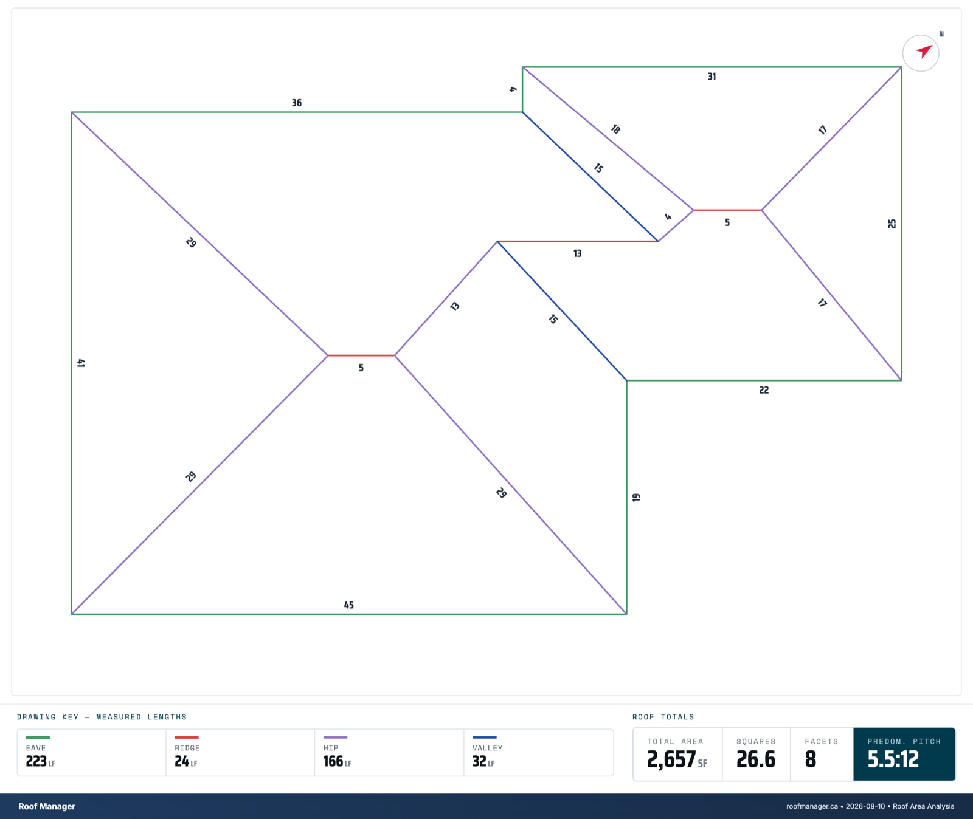Click the 22 eave measurement label
973x819 pixels.
(764, 390)
